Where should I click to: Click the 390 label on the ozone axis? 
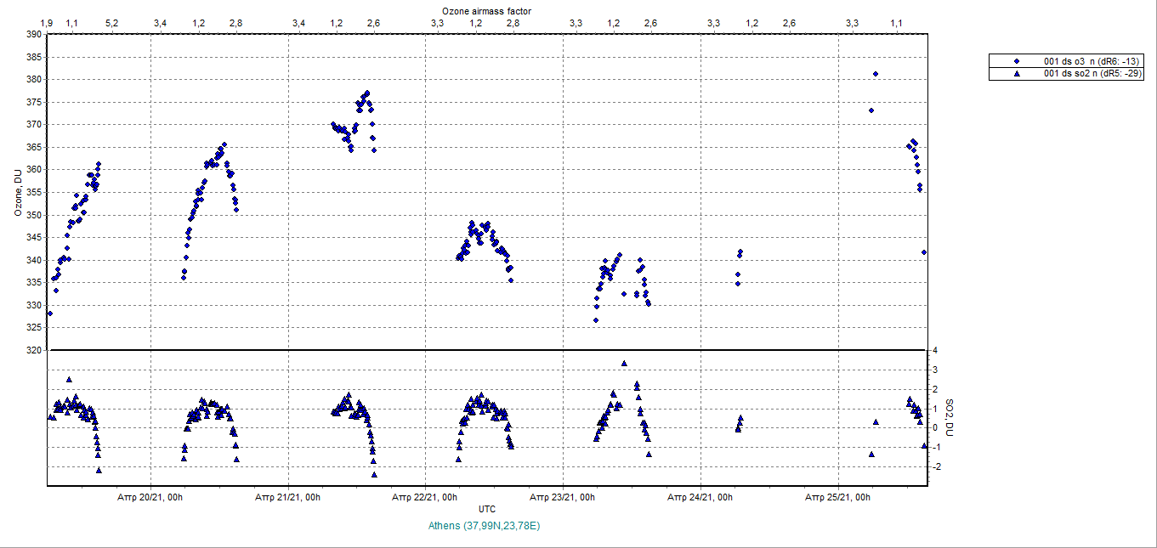(33, 34)
